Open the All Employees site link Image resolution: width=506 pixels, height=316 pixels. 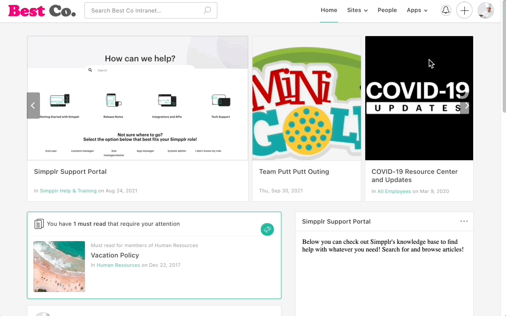(394, 191)
